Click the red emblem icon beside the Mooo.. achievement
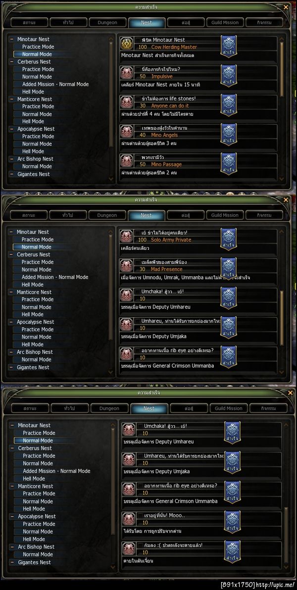The width and height of the screenshot is (297, 590). 129,519
